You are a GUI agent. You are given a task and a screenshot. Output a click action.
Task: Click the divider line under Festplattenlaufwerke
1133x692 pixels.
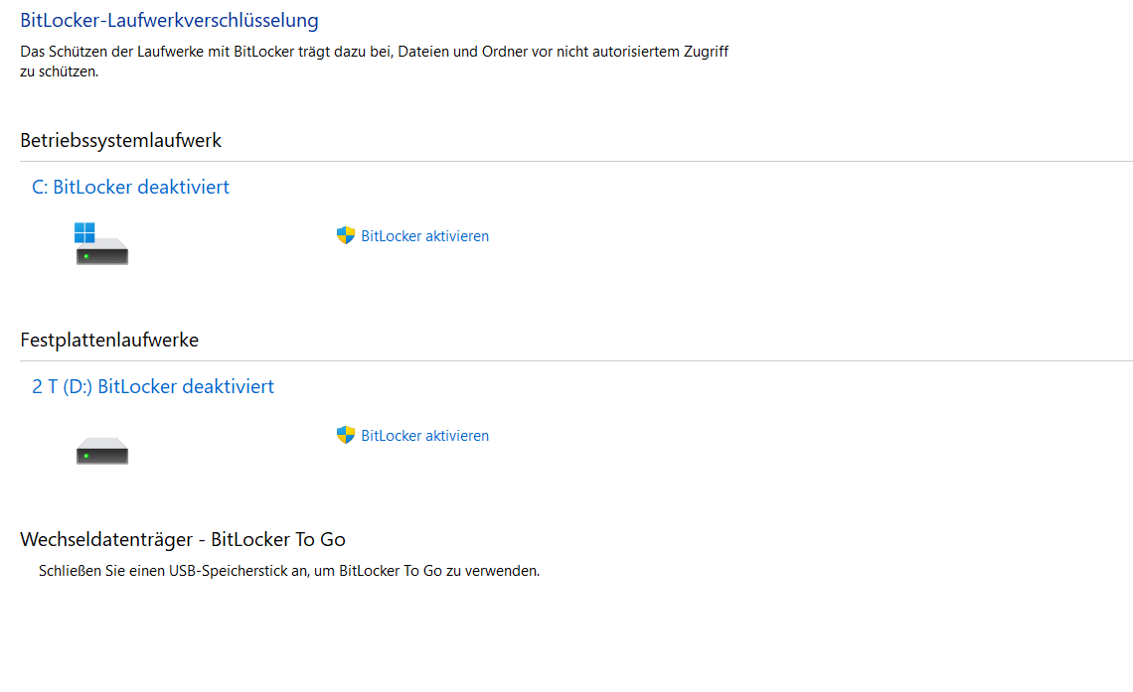click(x=575, y=360)
